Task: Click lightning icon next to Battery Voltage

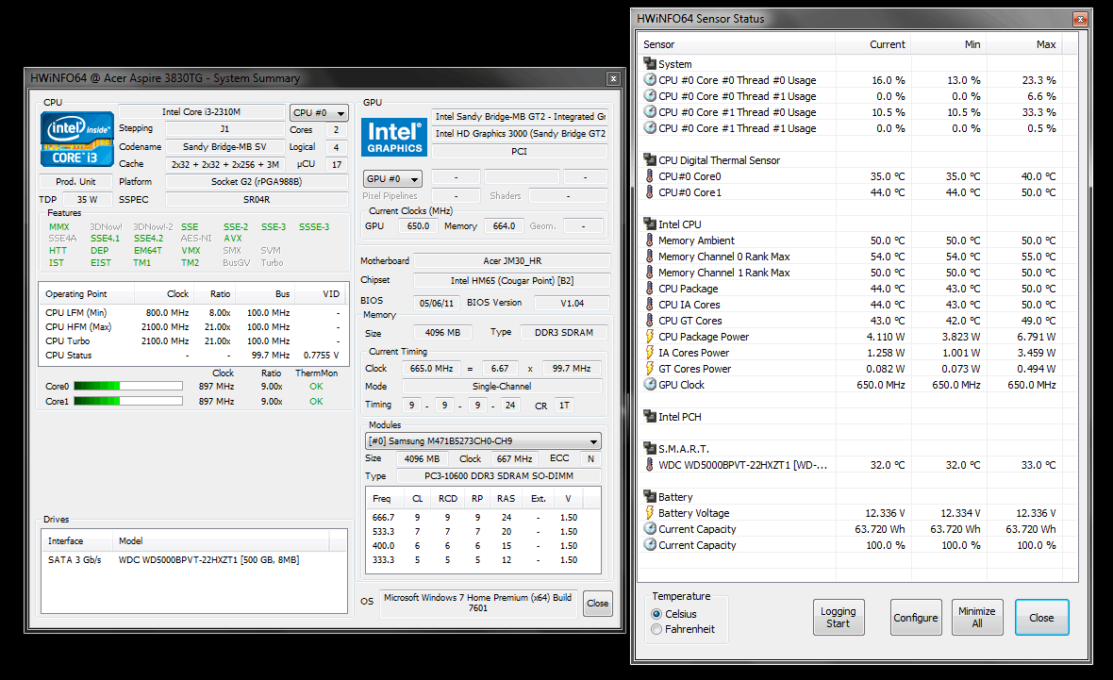Action: (650, 513)
